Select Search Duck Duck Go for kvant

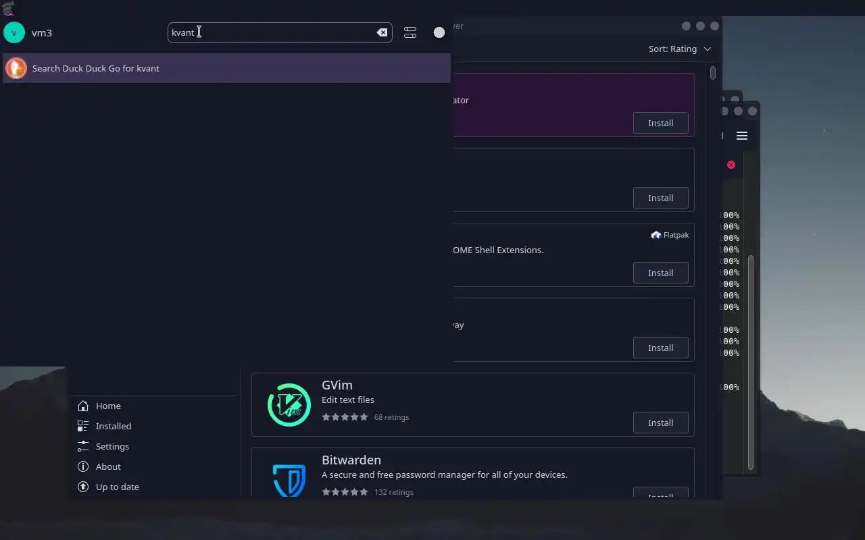pos(226,68)
